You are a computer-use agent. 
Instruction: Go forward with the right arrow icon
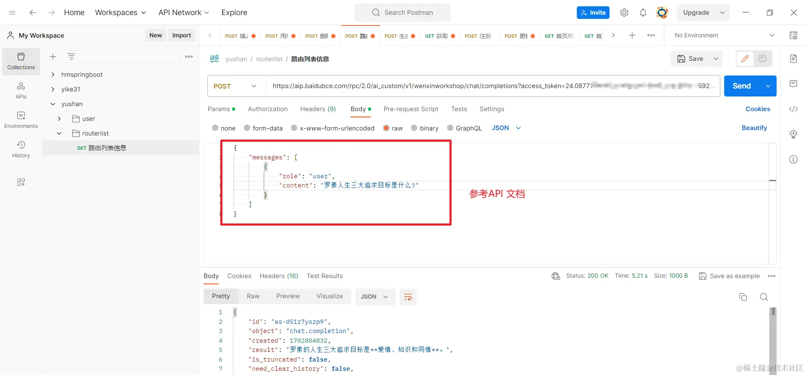(52, 13)
